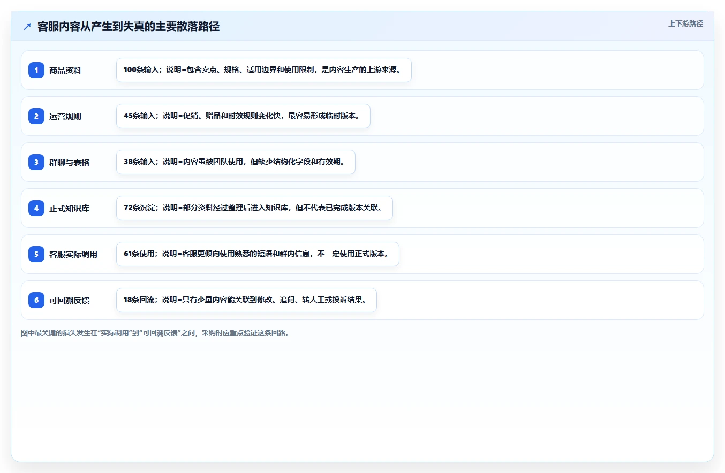
Task: Select the step 3 number badge
Action: click(36, 162)
